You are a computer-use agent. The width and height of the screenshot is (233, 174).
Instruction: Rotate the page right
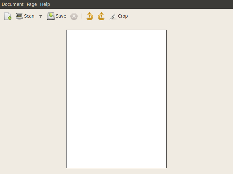[101, 16]
